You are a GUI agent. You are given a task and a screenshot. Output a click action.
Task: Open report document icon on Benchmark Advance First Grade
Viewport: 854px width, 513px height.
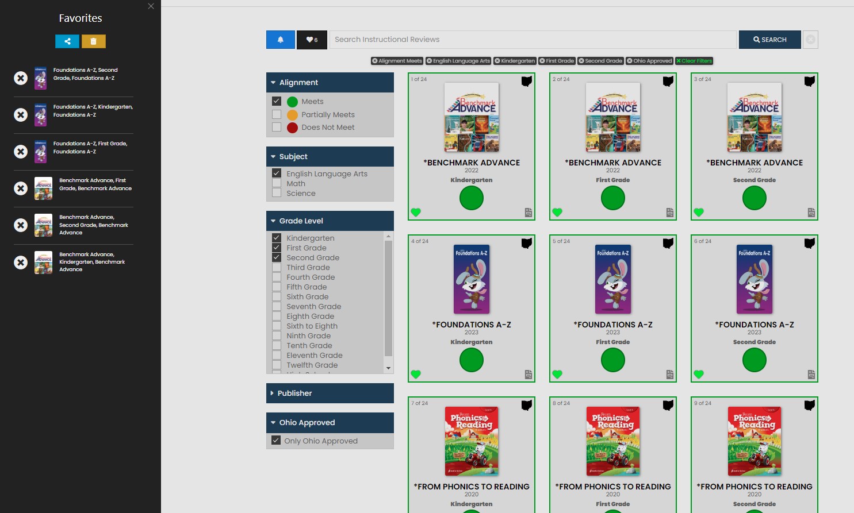(670, 213)
